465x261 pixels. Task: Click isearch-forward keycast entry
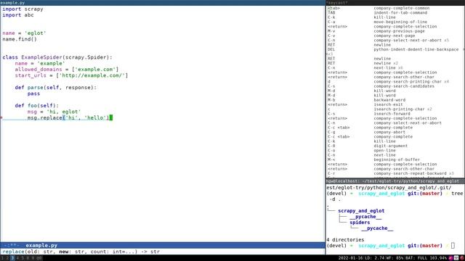(x=392, y=114)
